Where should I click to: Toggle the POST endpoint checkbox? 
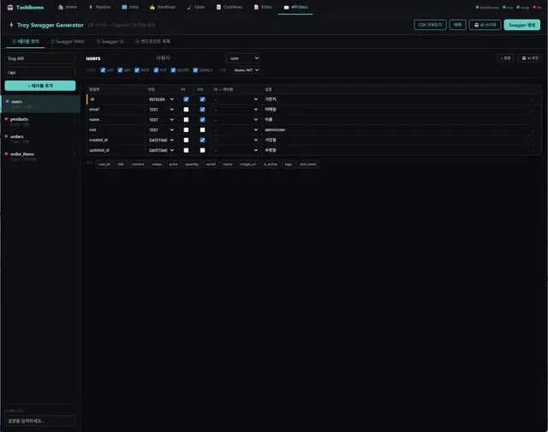coord(137,70)
